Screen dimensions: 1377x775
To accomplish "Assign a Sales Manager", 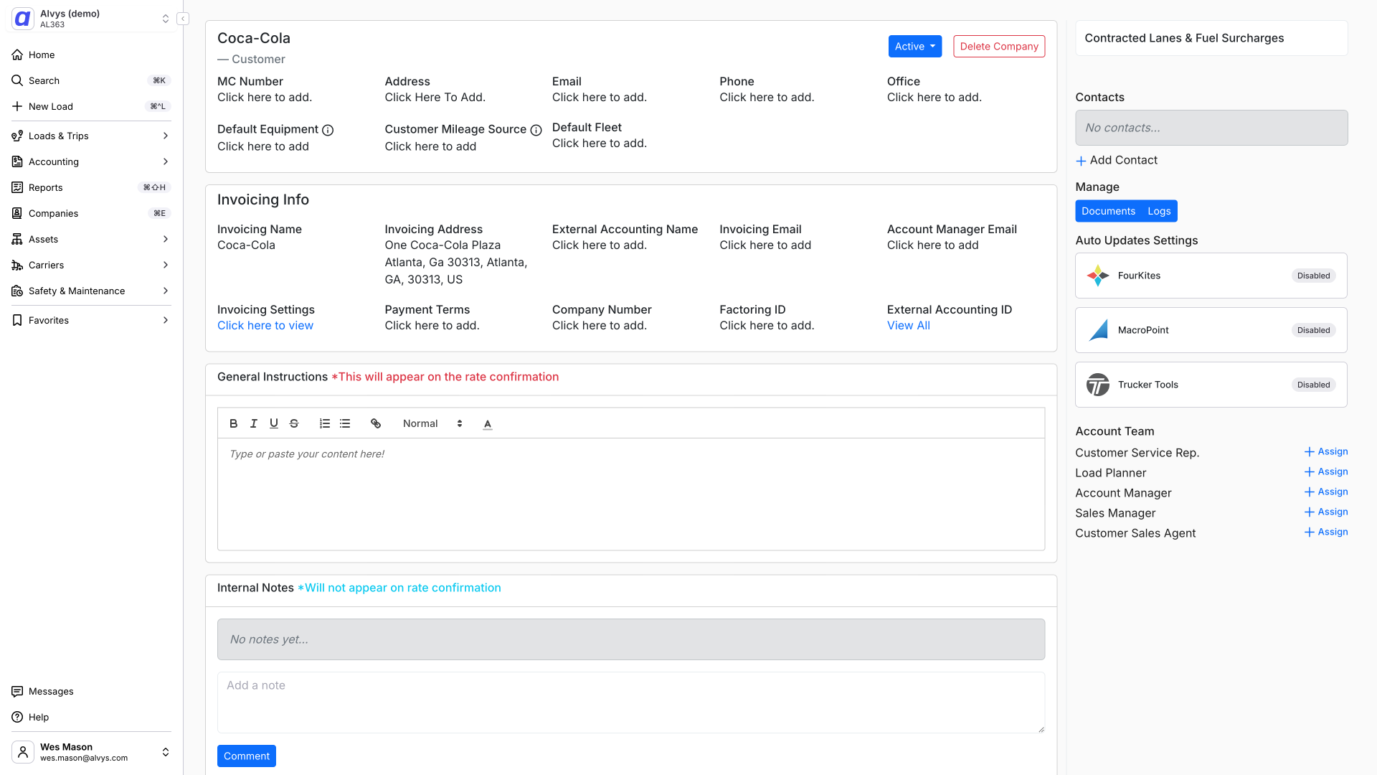I will point(1326,512).
